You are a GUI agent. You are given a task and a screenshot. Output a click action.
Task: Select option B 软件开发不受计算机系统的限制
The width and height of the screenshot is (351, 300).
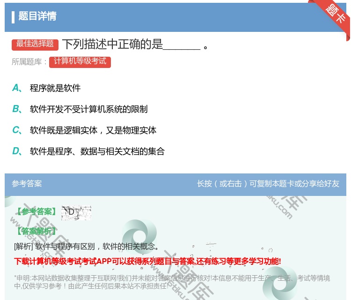80,109
